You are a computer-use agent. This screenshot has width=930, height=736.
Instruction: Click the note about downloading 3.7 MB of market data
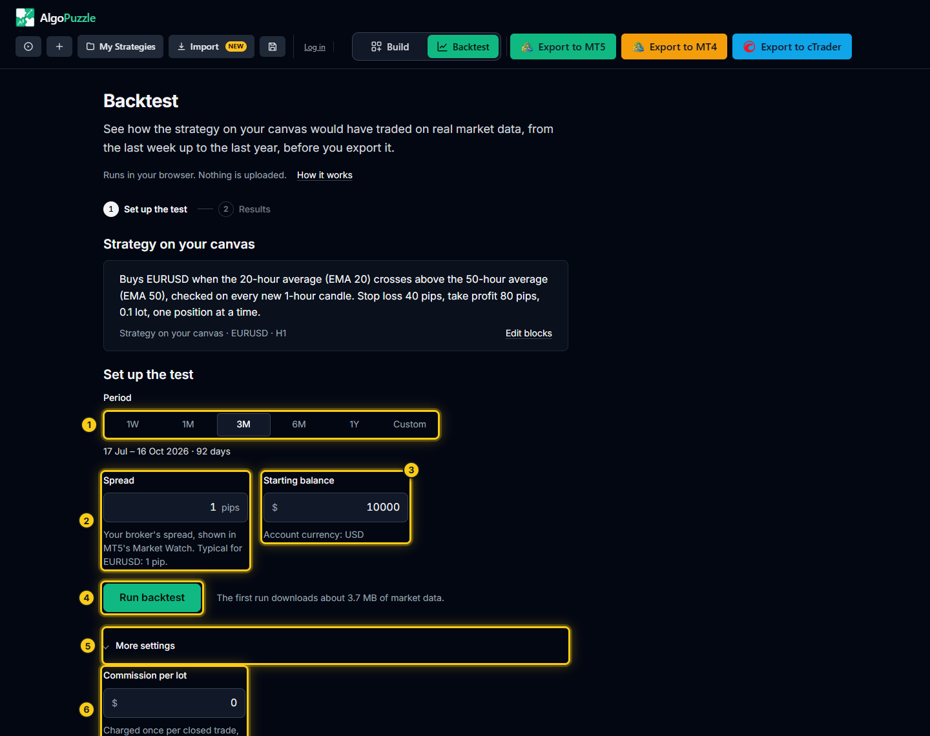[330, 598]
